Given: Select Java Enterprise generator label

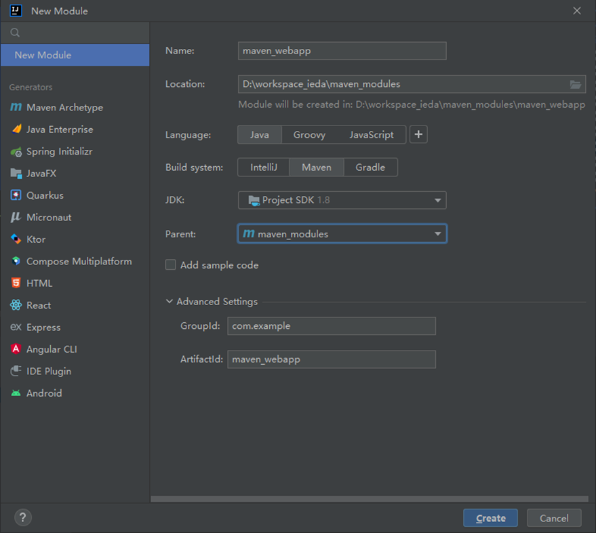Looking at the screenshot, I should (x=60, y=130).
